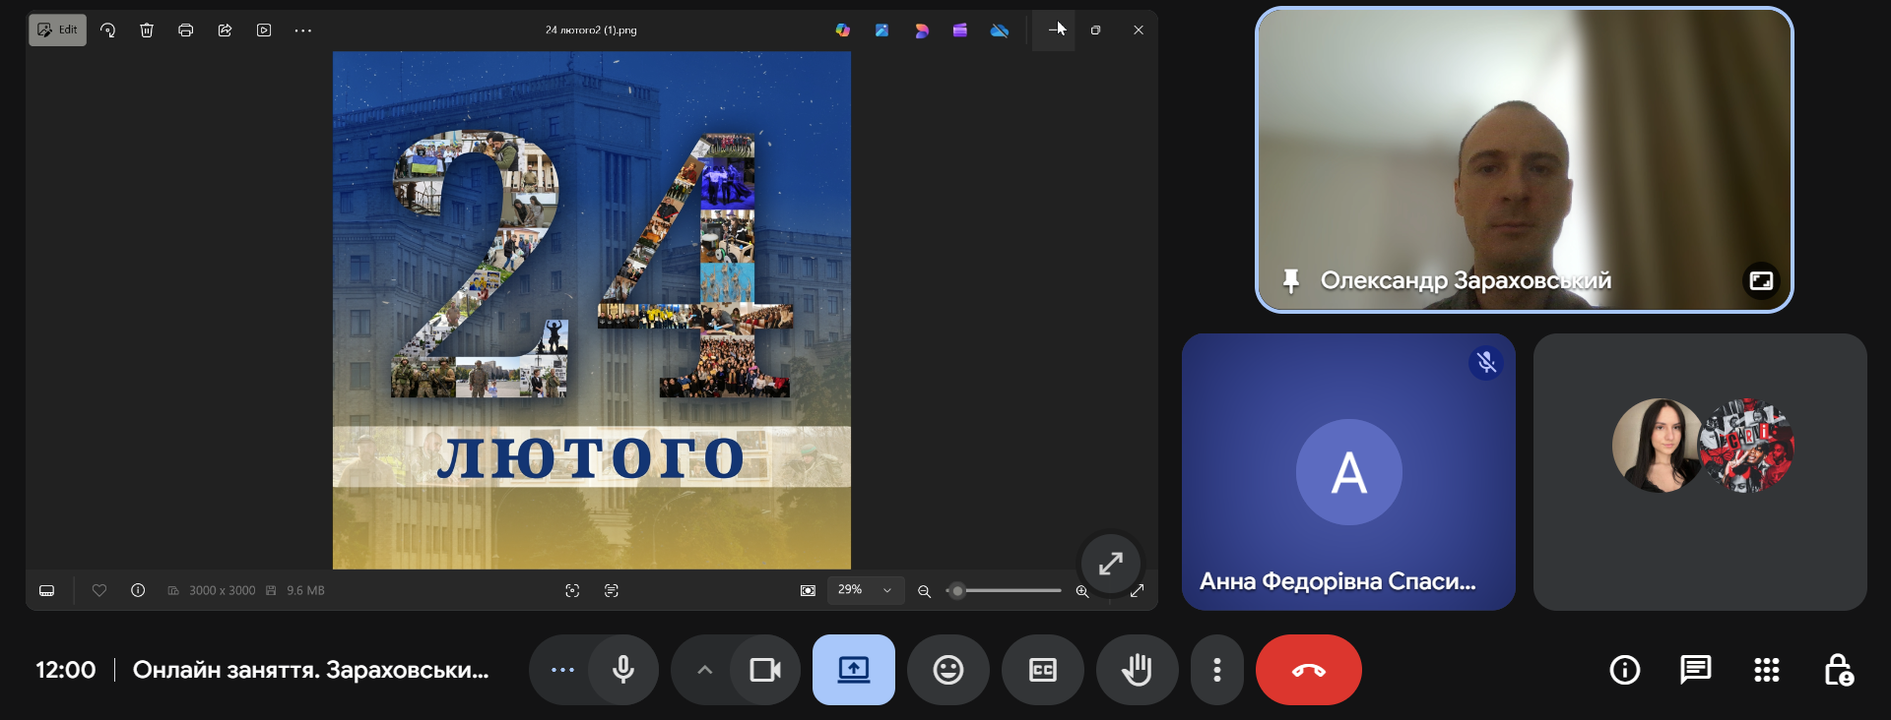The height and width of the screenshot is (720, 1891).
Task: Expand video settings chevron beside camera
Action: click(704, 670)
